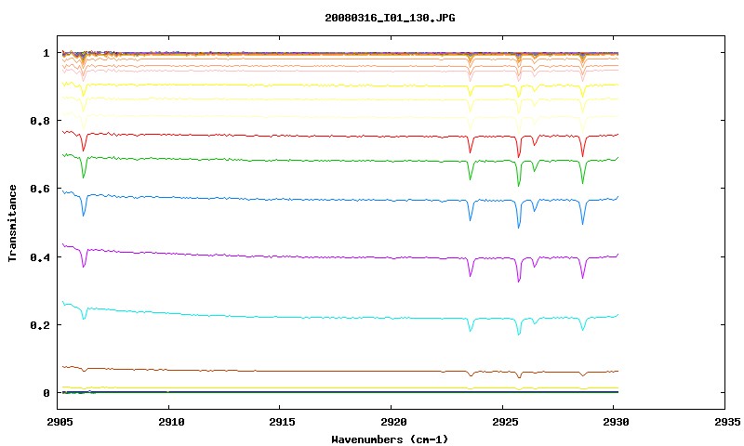
Task: Click the x-axis tick label 2905
Action: [x=60, y=422]
